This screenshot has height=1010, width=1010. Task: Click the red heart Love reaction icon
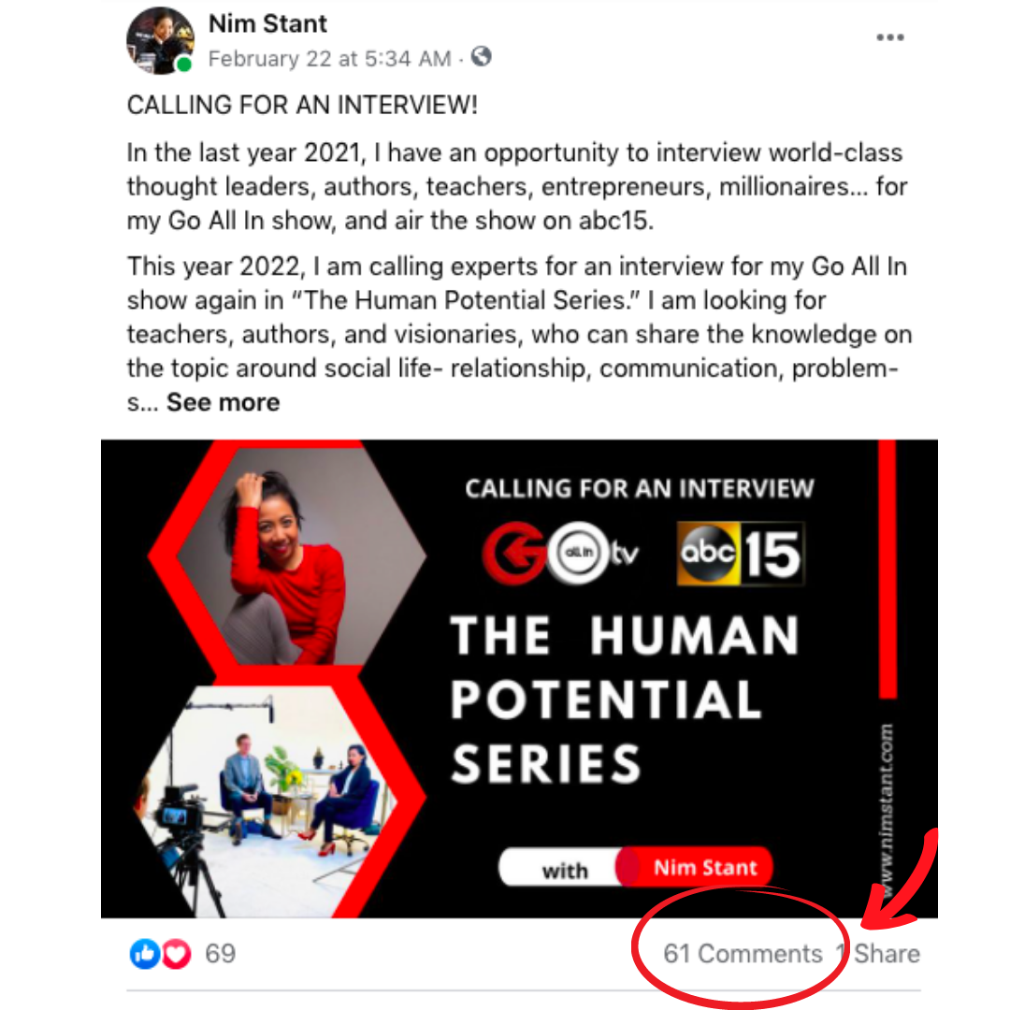click(x=176, y=953)
